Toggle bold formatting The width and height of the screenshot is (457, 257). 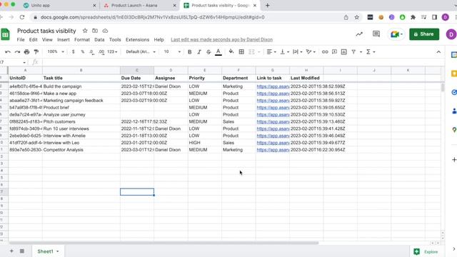(189, 52)
